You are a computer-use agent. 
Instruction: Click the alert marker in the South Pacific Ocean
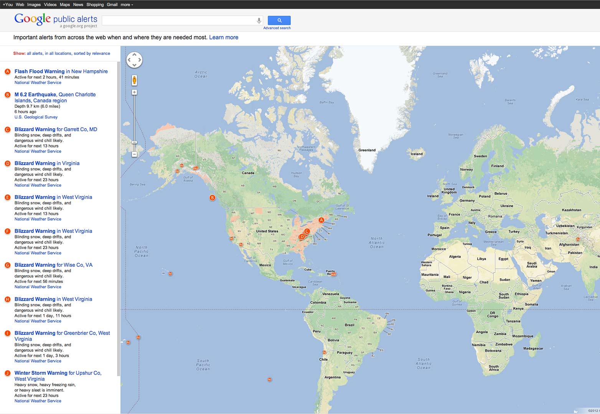pyautogui.click(x=270, y=379)
